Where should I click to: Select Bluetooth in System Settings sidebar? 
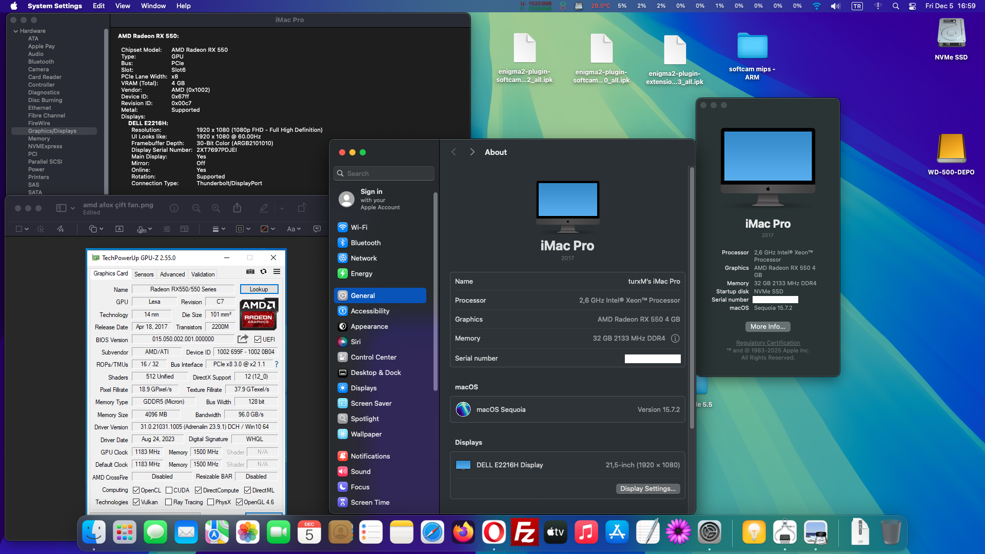click(x=366, y=243)
